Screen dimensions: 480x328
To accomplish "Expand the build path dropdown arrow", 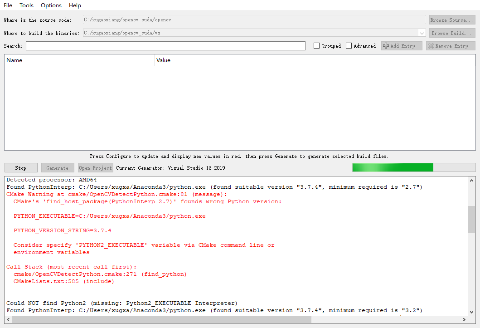I will coord(422,33).
